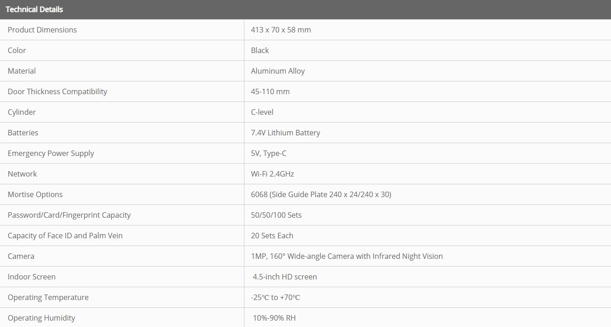Click the Technical Details header
Image resolution: width=611 pixels, height=327 pixels.
tap(34, 9)
